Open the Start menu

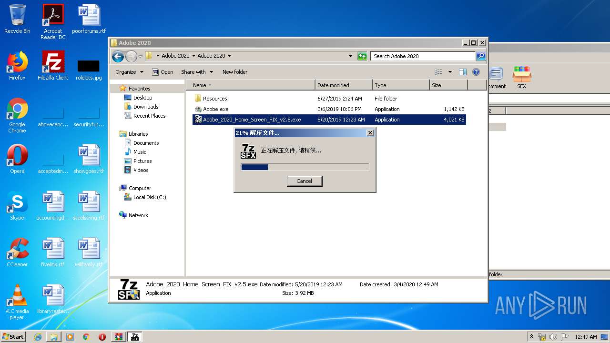[x=13, y=337]
